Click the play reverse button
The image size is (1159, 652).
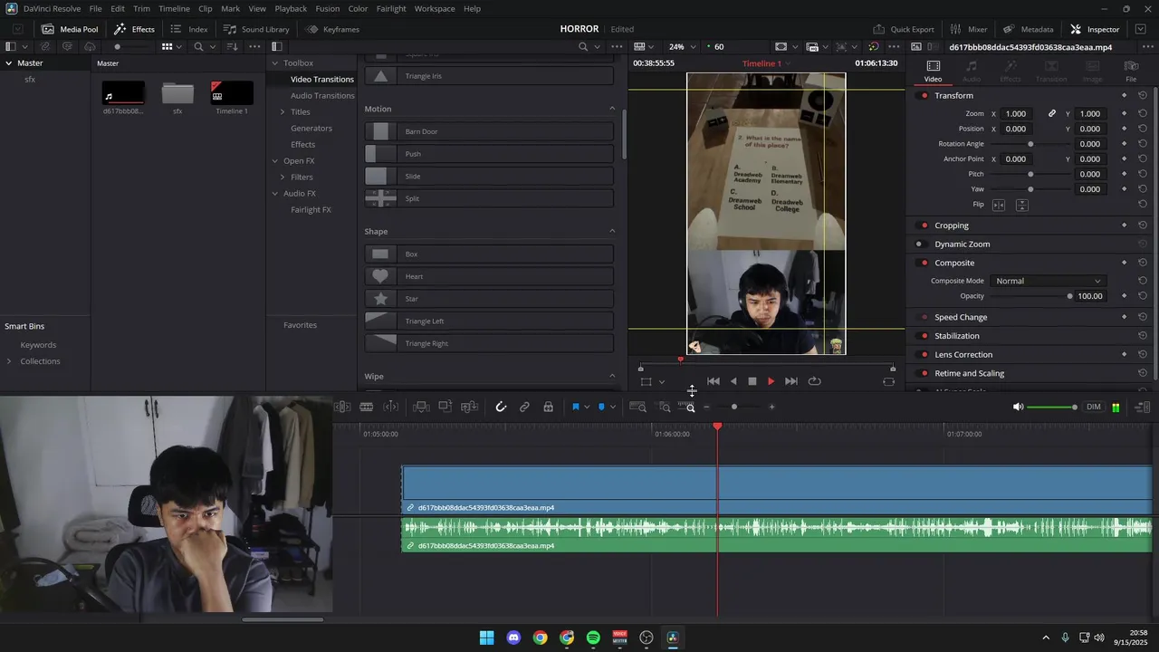[733, 381]
